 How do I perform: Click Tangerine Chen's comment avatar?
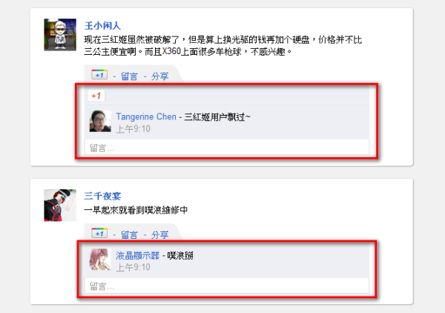coord(100,121)
